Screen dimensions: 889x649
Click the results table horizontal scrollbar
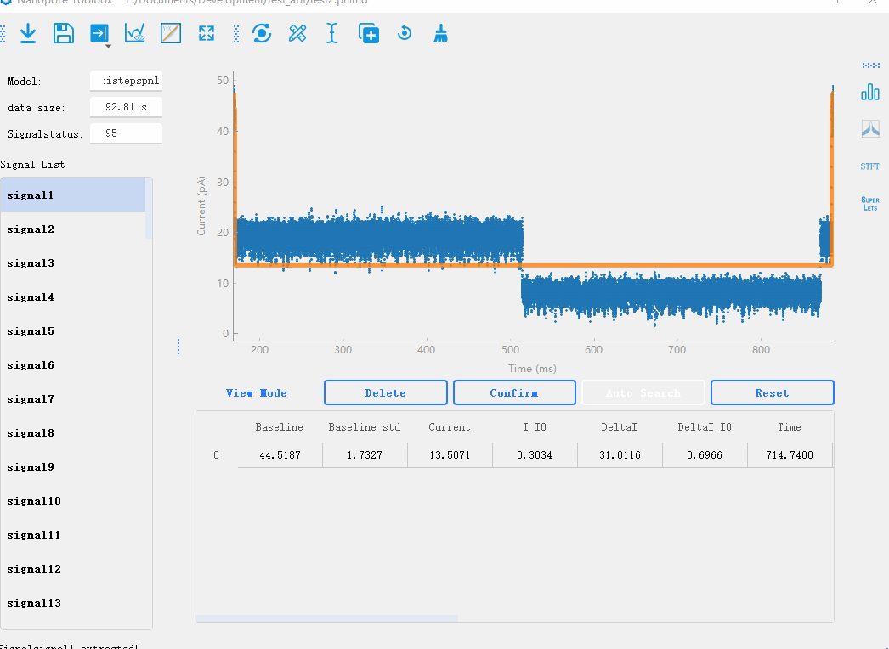coord(326,618)
